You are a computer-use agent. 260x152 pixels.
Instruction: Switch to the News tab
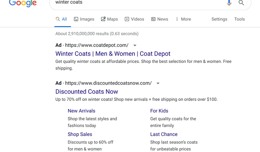tap(160, 19)
